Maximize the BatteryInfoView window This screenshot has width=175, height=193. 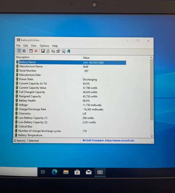point(138,41)
